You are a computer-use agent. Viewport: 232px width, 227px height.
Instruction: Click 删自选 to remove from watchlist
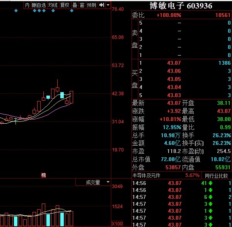(39, 5)
